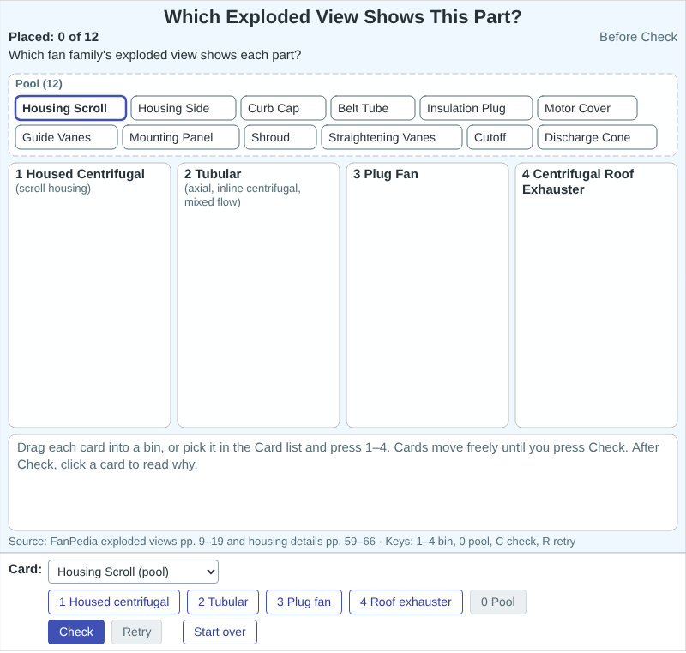Click the '(scroll housing)' subtitle
The height and width of the screenshot is (653, 686).
coord(53,189)
